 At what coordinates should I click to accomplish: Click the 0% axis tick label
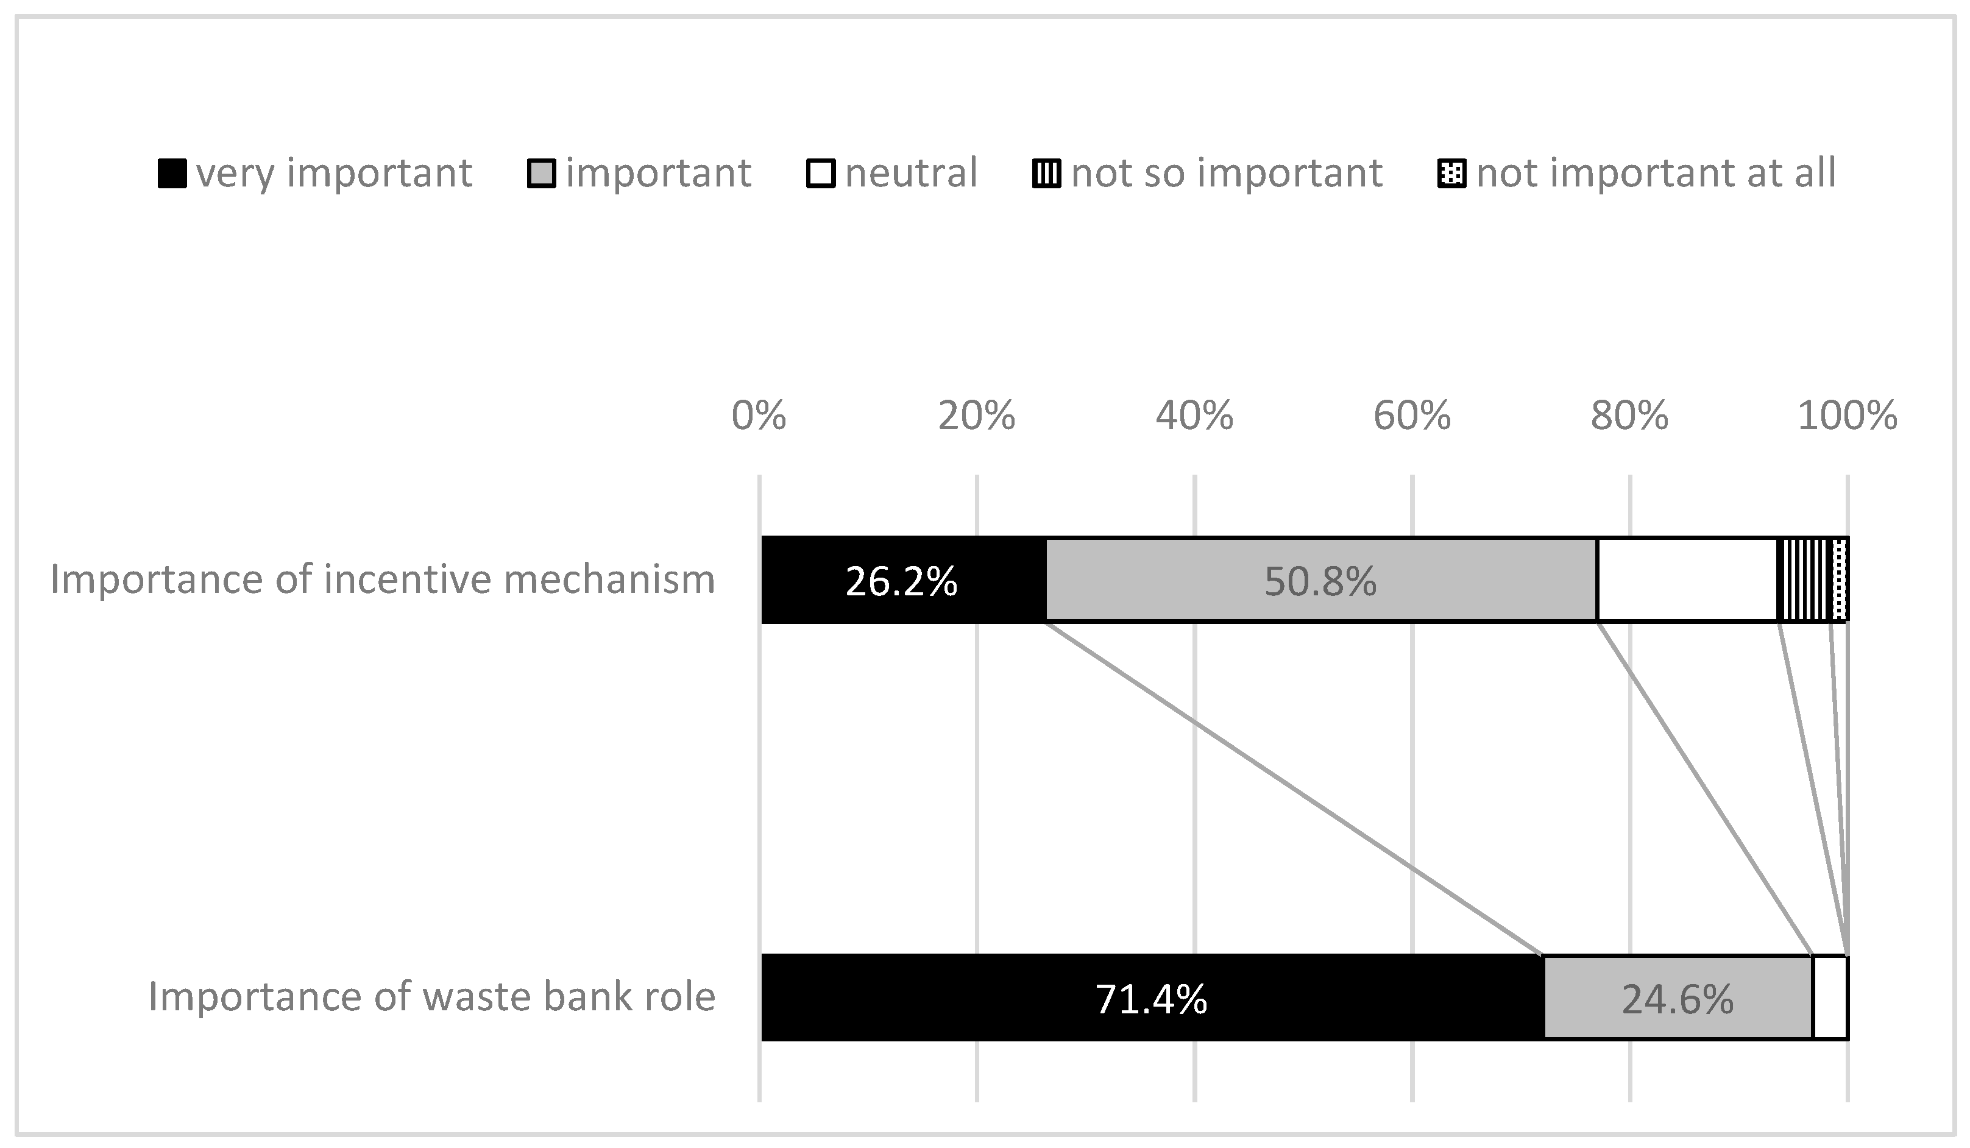[758, 416]
